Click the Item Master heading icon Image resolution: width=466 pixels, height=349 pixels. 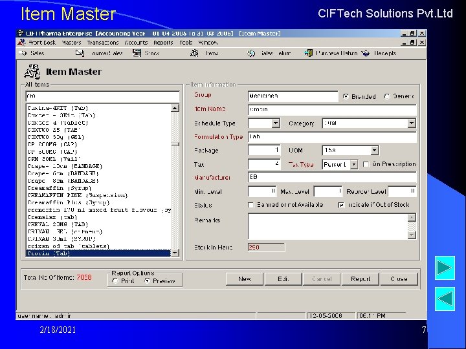[32, 72]
